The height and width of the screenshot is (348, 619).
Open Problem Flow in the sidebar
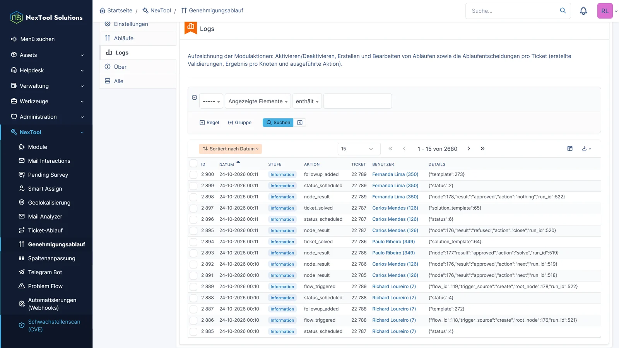point(45,286)
